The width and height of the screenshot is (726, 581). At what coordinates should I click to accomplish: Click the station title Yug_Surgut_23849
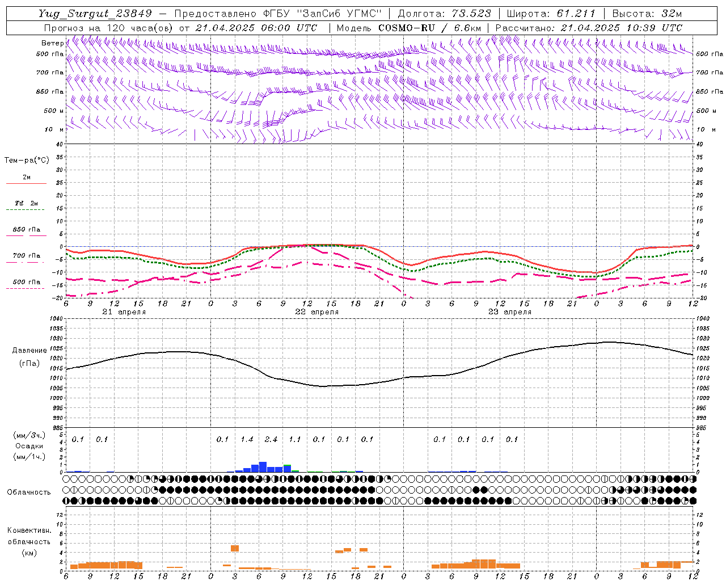(95, 14)
